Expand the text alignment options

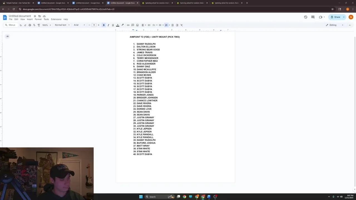click(x=144, y=25)
